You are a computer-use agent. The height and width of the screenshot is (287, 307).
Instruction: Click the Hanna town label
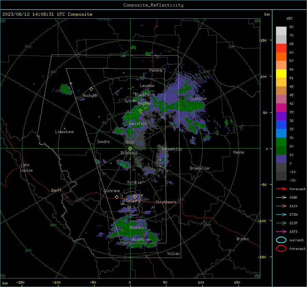(x=238, y=152)
